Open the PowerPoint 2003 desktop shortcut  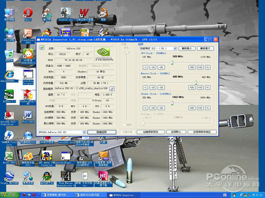(28, 36)
